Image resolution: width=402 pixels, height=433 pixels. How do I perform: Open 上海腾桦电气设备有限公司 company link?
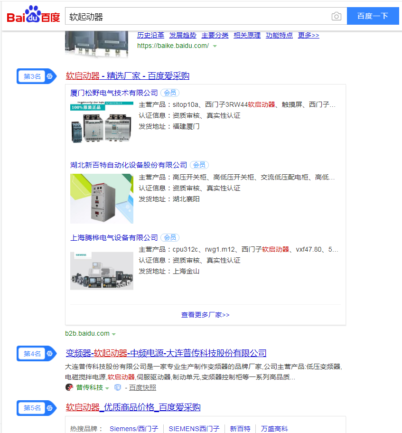pyautogui.click(x=114, y=237)
